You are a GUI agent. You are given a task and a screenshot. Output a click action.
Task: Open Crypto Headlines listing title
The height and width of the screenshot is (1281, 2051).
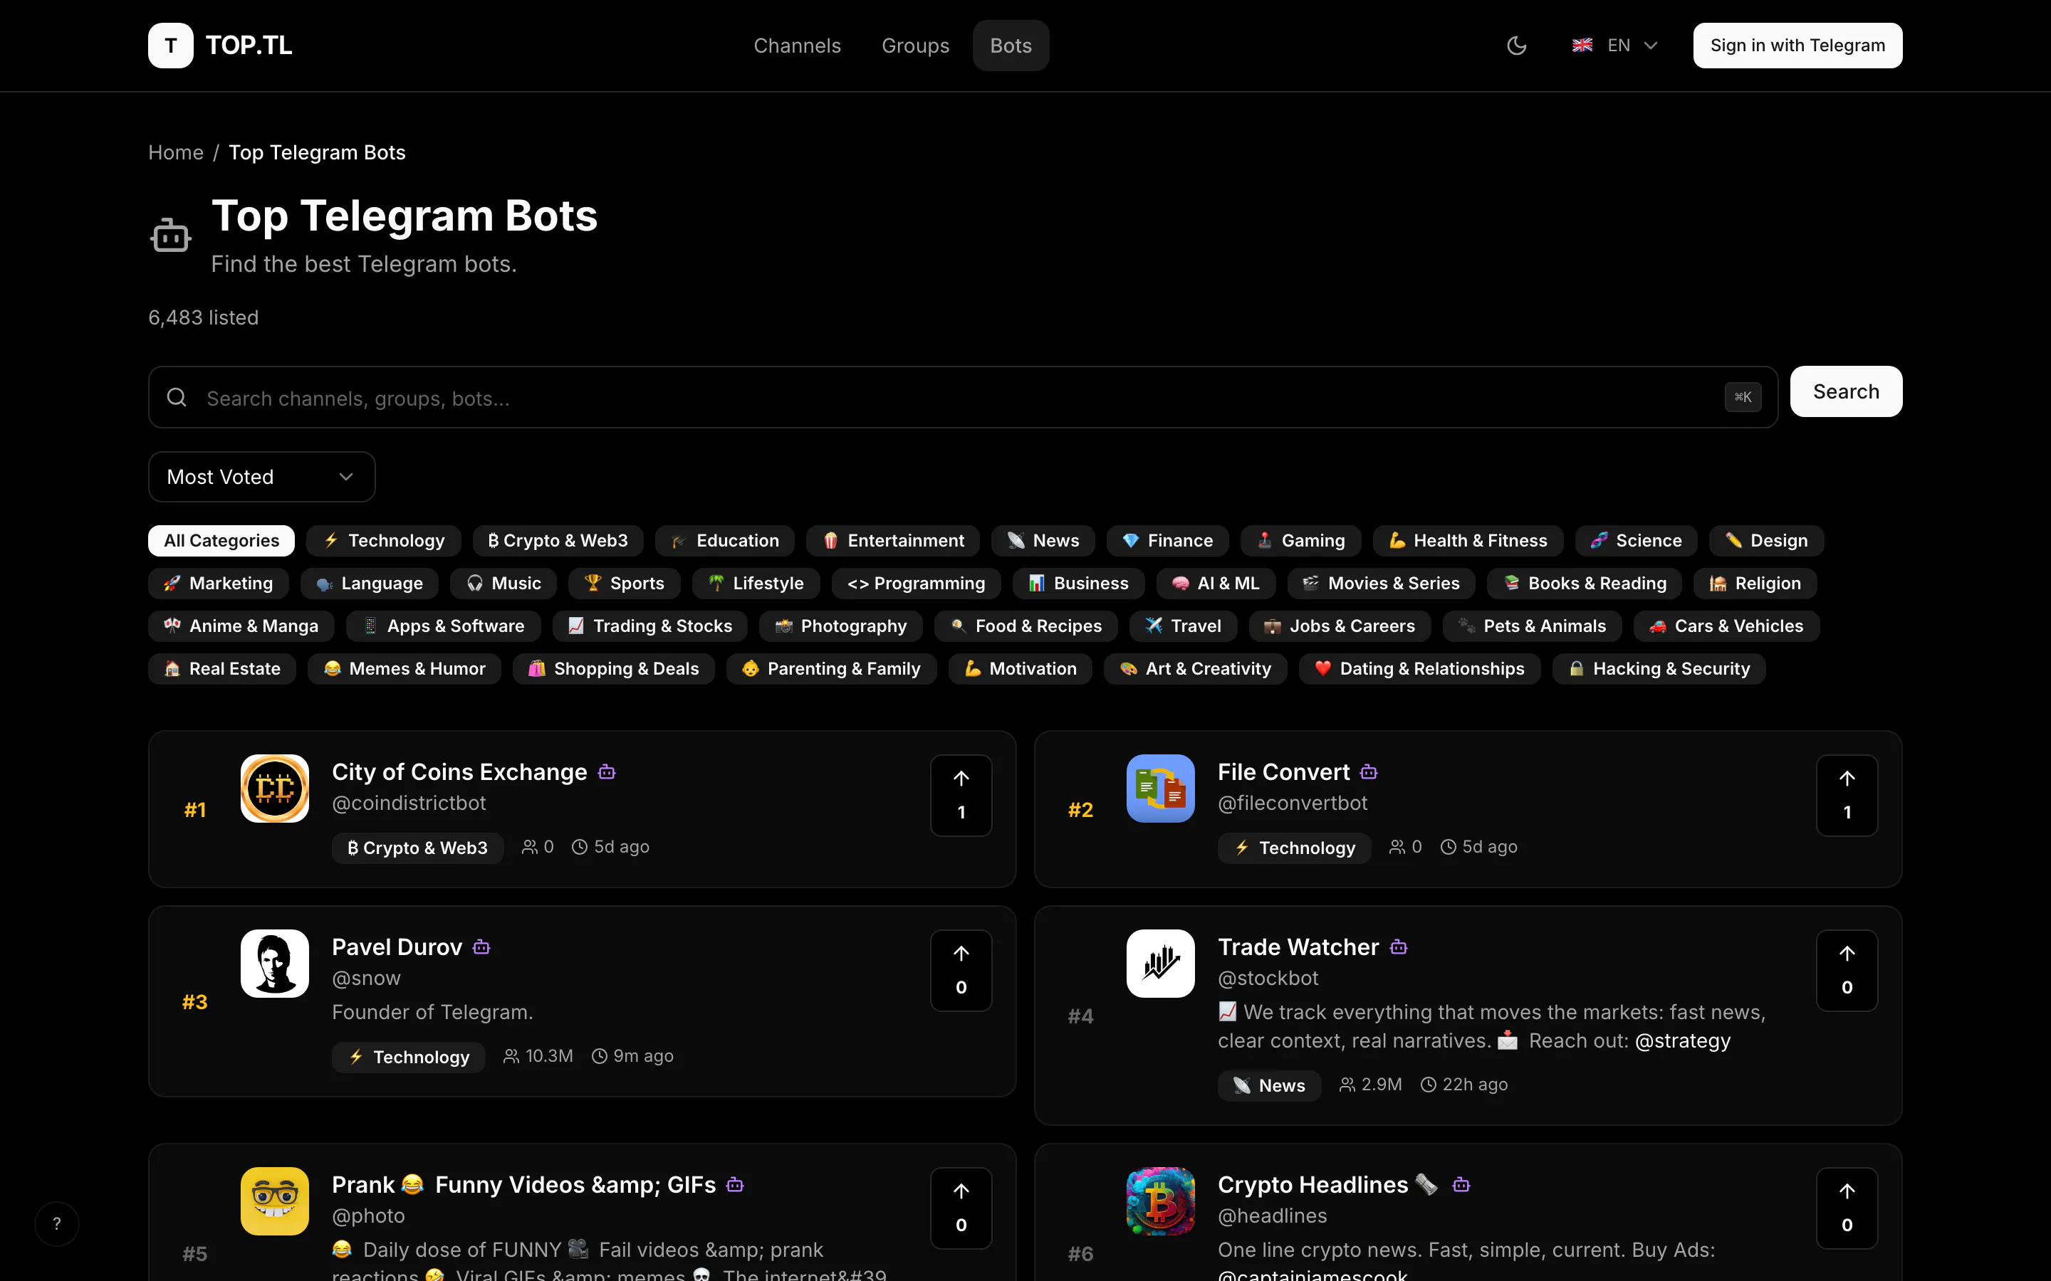(x=1328, y=1184)
